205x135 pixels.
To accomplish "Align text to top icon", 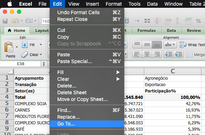I will pos(137,45).
